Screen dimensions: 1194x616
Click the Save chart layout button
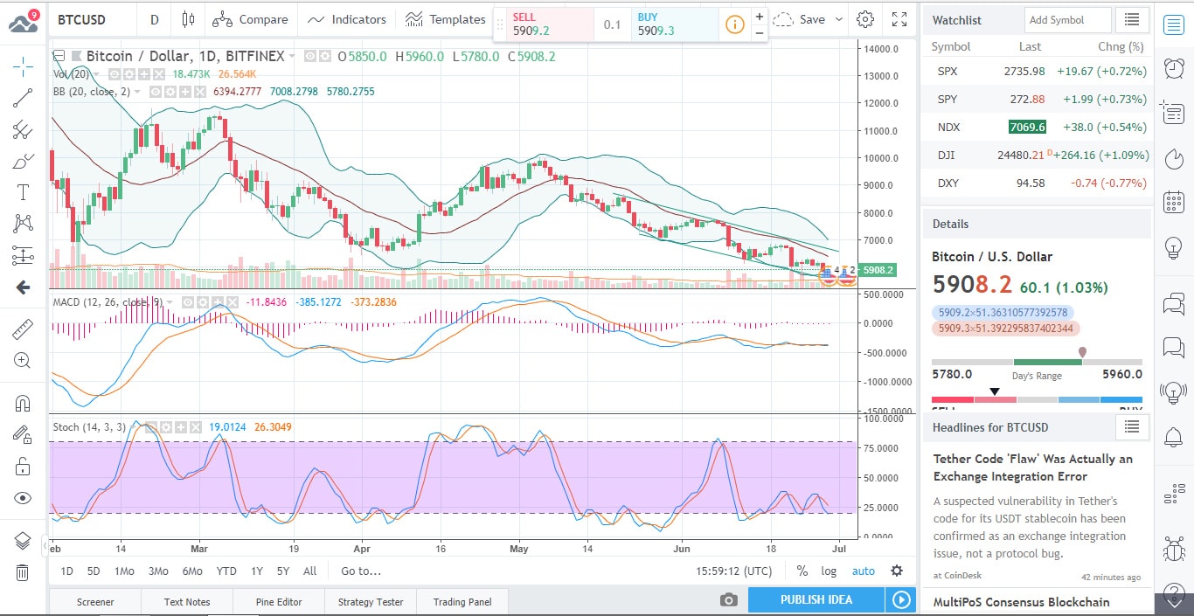(801, 19)
